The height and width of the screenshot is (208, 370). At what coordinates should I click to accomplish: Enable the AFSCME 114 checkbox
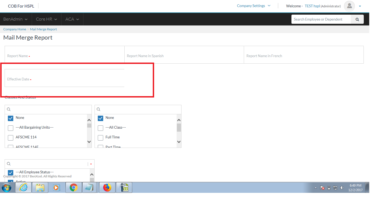tap(10, 138)
